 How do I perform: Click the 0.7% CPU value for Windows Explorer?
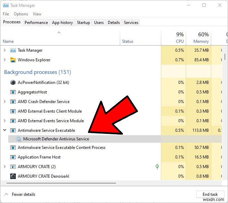[179, 60]
